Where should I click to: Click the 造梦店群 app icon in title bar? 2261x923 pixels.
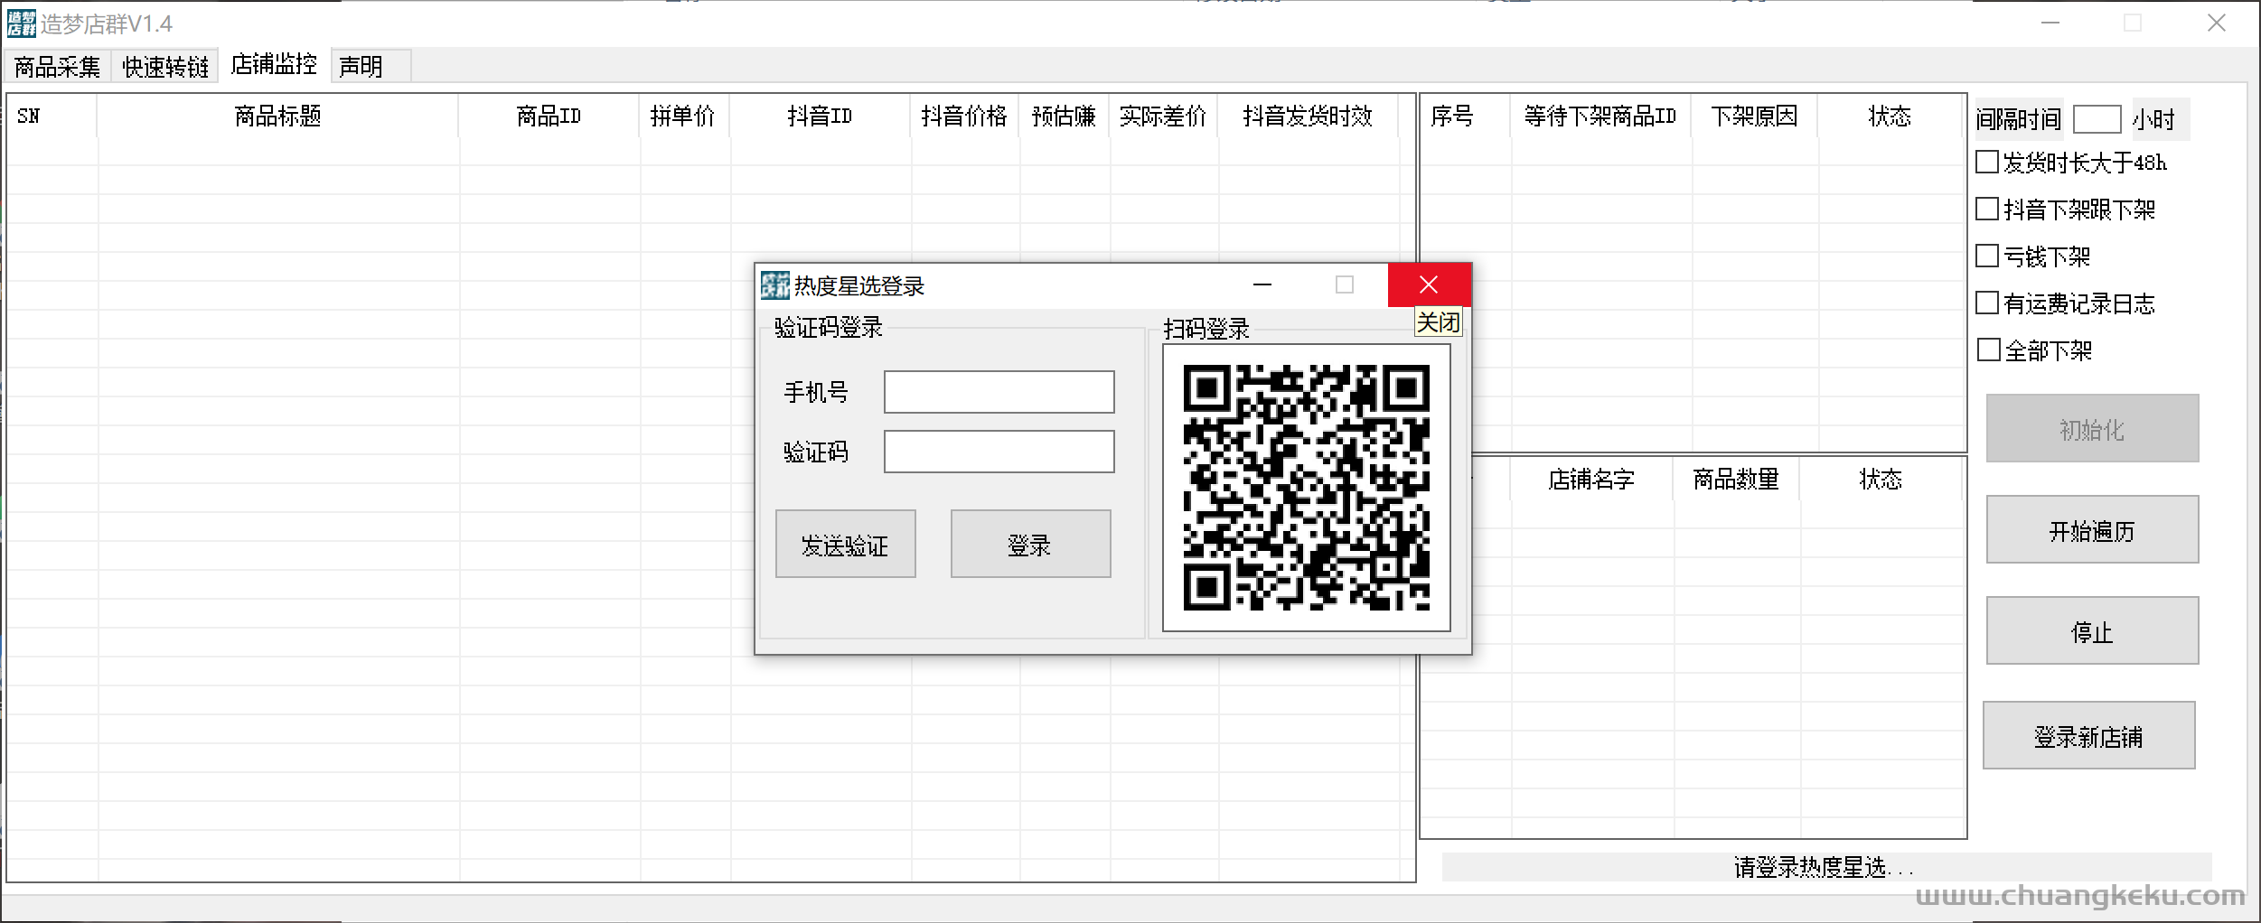click(x=22, y=23)
